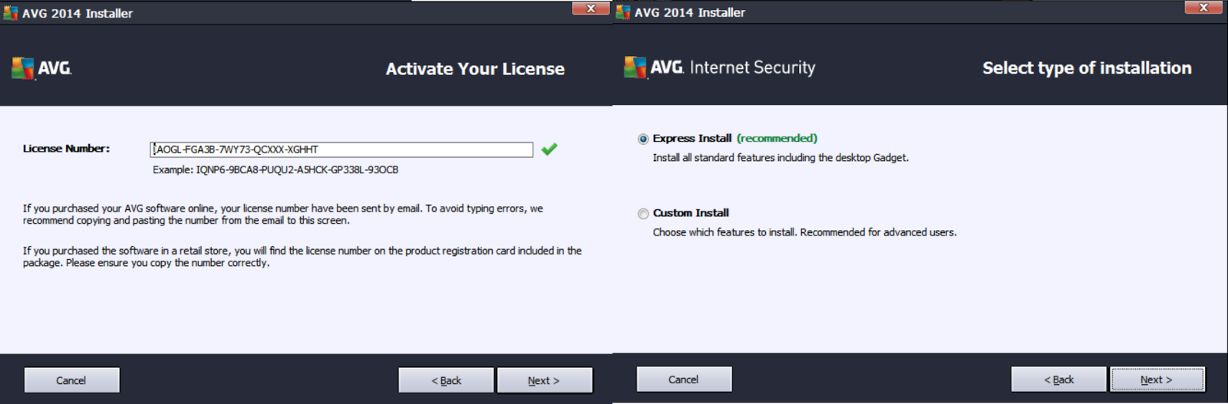Select the Express Install radio button
This screenshot has width=1228, height=404.
pyautogui.click(x=643, y=139)
